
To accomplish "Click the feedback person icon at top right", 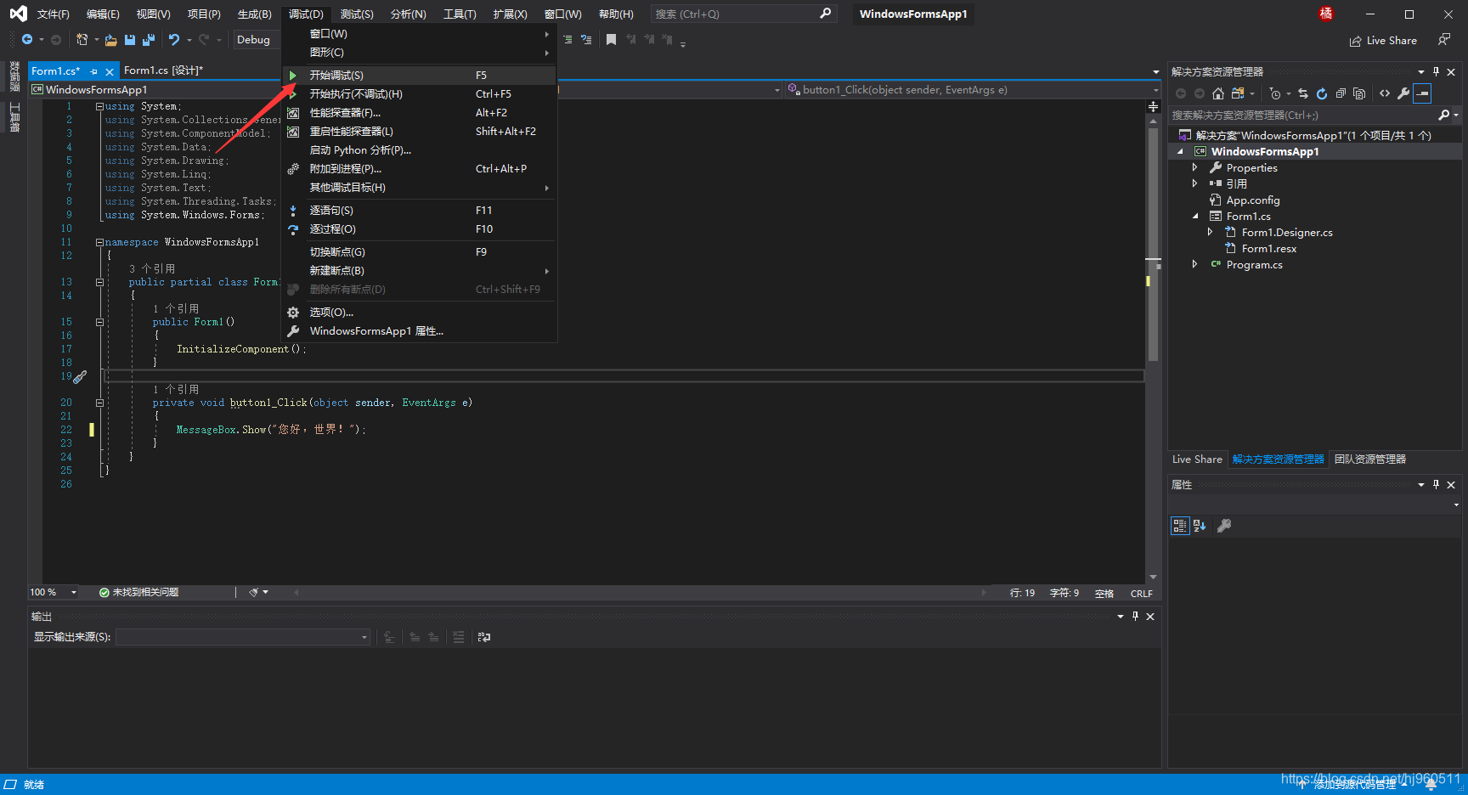I will point(1443,40).
